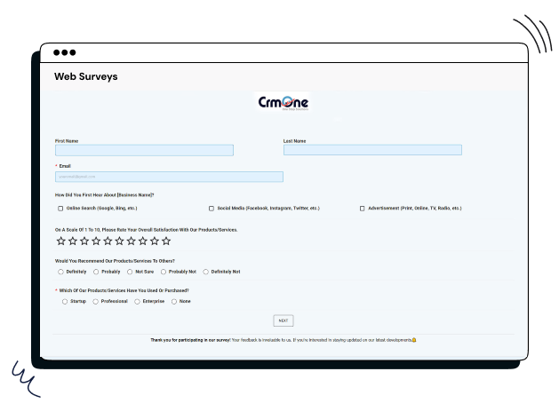Check the Social Media option

[212, 209]
